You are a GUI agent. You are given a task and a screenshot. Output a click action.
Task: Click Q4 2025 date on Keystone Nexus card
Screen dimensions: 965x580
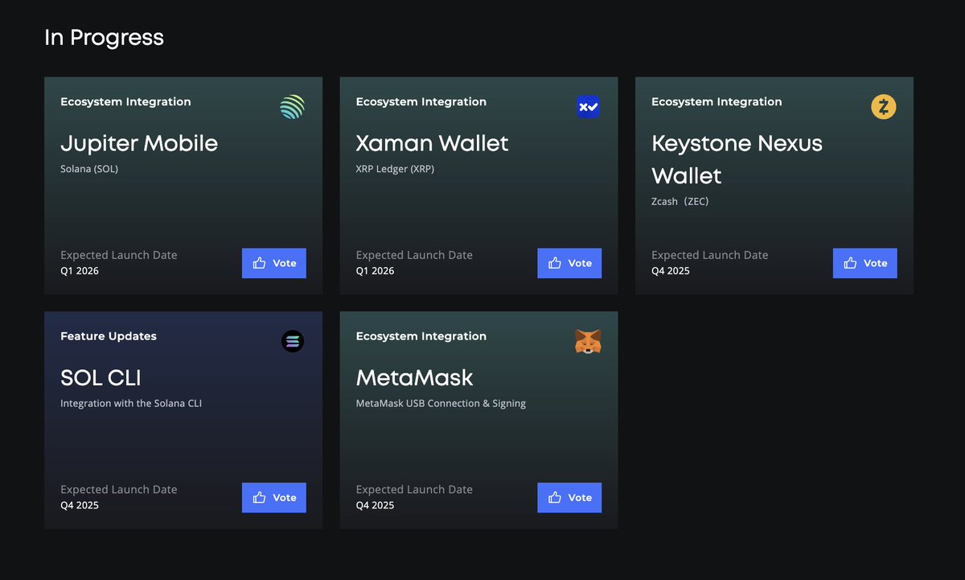point(671,271)
